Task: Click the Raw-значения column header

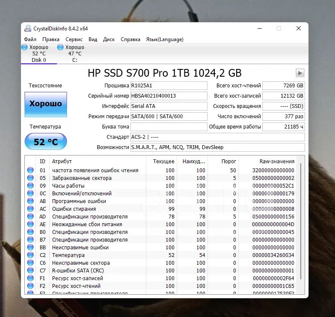Action: tap(268, 161)
